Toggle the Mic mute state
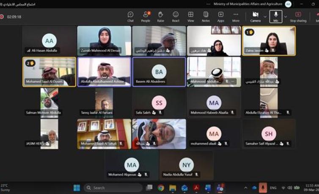This screenshot has width=319, height=194. pyautogui.click(x=276, y=17)
